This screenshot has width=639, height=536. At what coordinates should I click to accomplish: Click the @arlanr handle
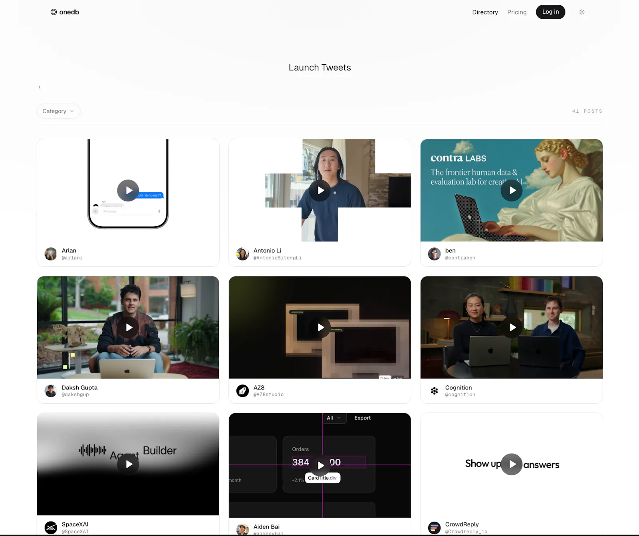pyautogui.click(x=72, y=258)
